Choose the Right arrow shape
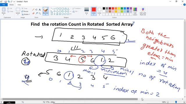Viewport: 186px width, 104px height. click(63, 11)
